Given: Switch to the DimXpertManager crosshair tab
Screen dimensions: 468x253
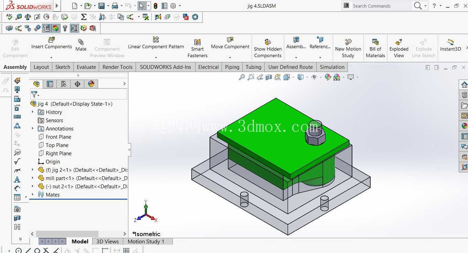Looking at the screenshot, I should (77, 84).
